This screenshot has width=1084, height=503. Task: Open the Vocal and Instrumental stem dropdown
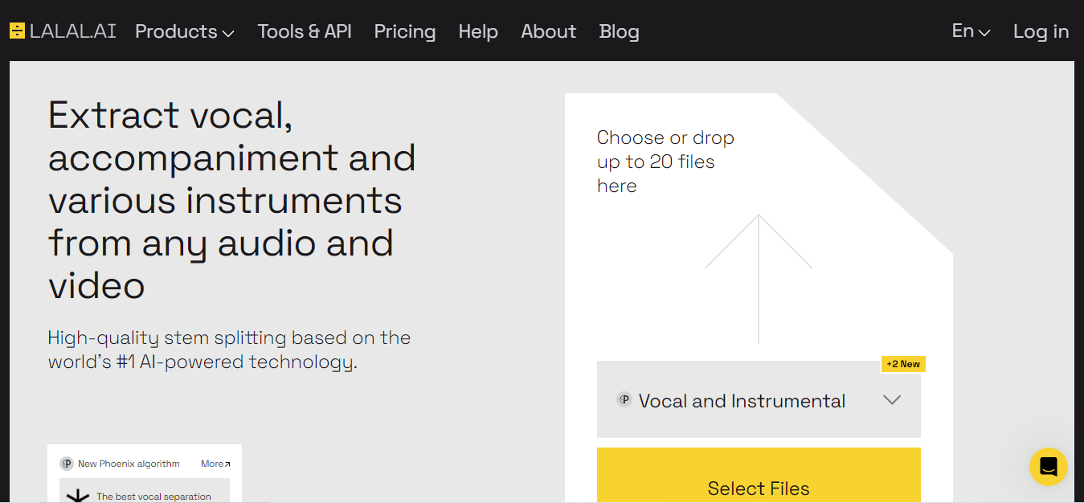[x=759, y=399]
